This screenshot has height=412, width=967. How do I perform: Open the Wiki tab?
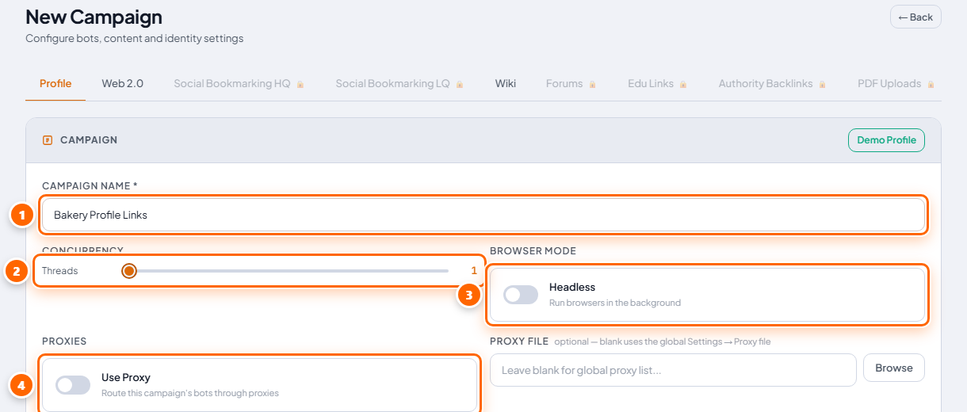pyautogui.click(x=506, y=83)
